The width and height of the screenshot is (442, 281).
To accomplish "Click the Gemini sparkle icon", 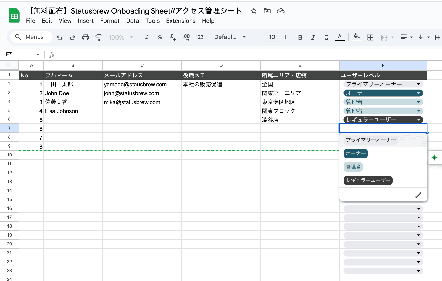I will click(434, 158).
